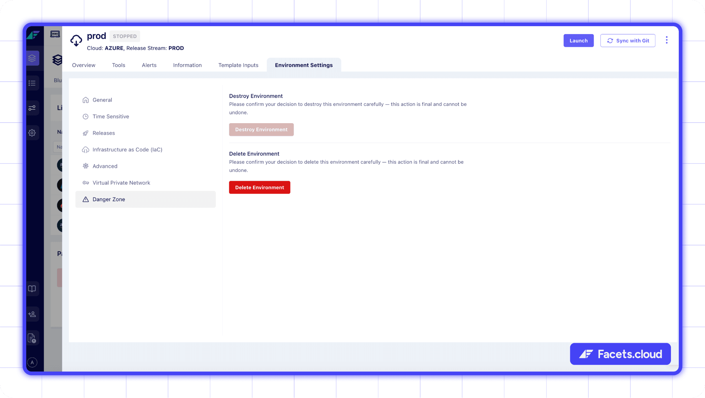Image resolution: width=705 pixels, height=398 pixels.
Task: Open the documentation book icon
Action: coord(32,289)
